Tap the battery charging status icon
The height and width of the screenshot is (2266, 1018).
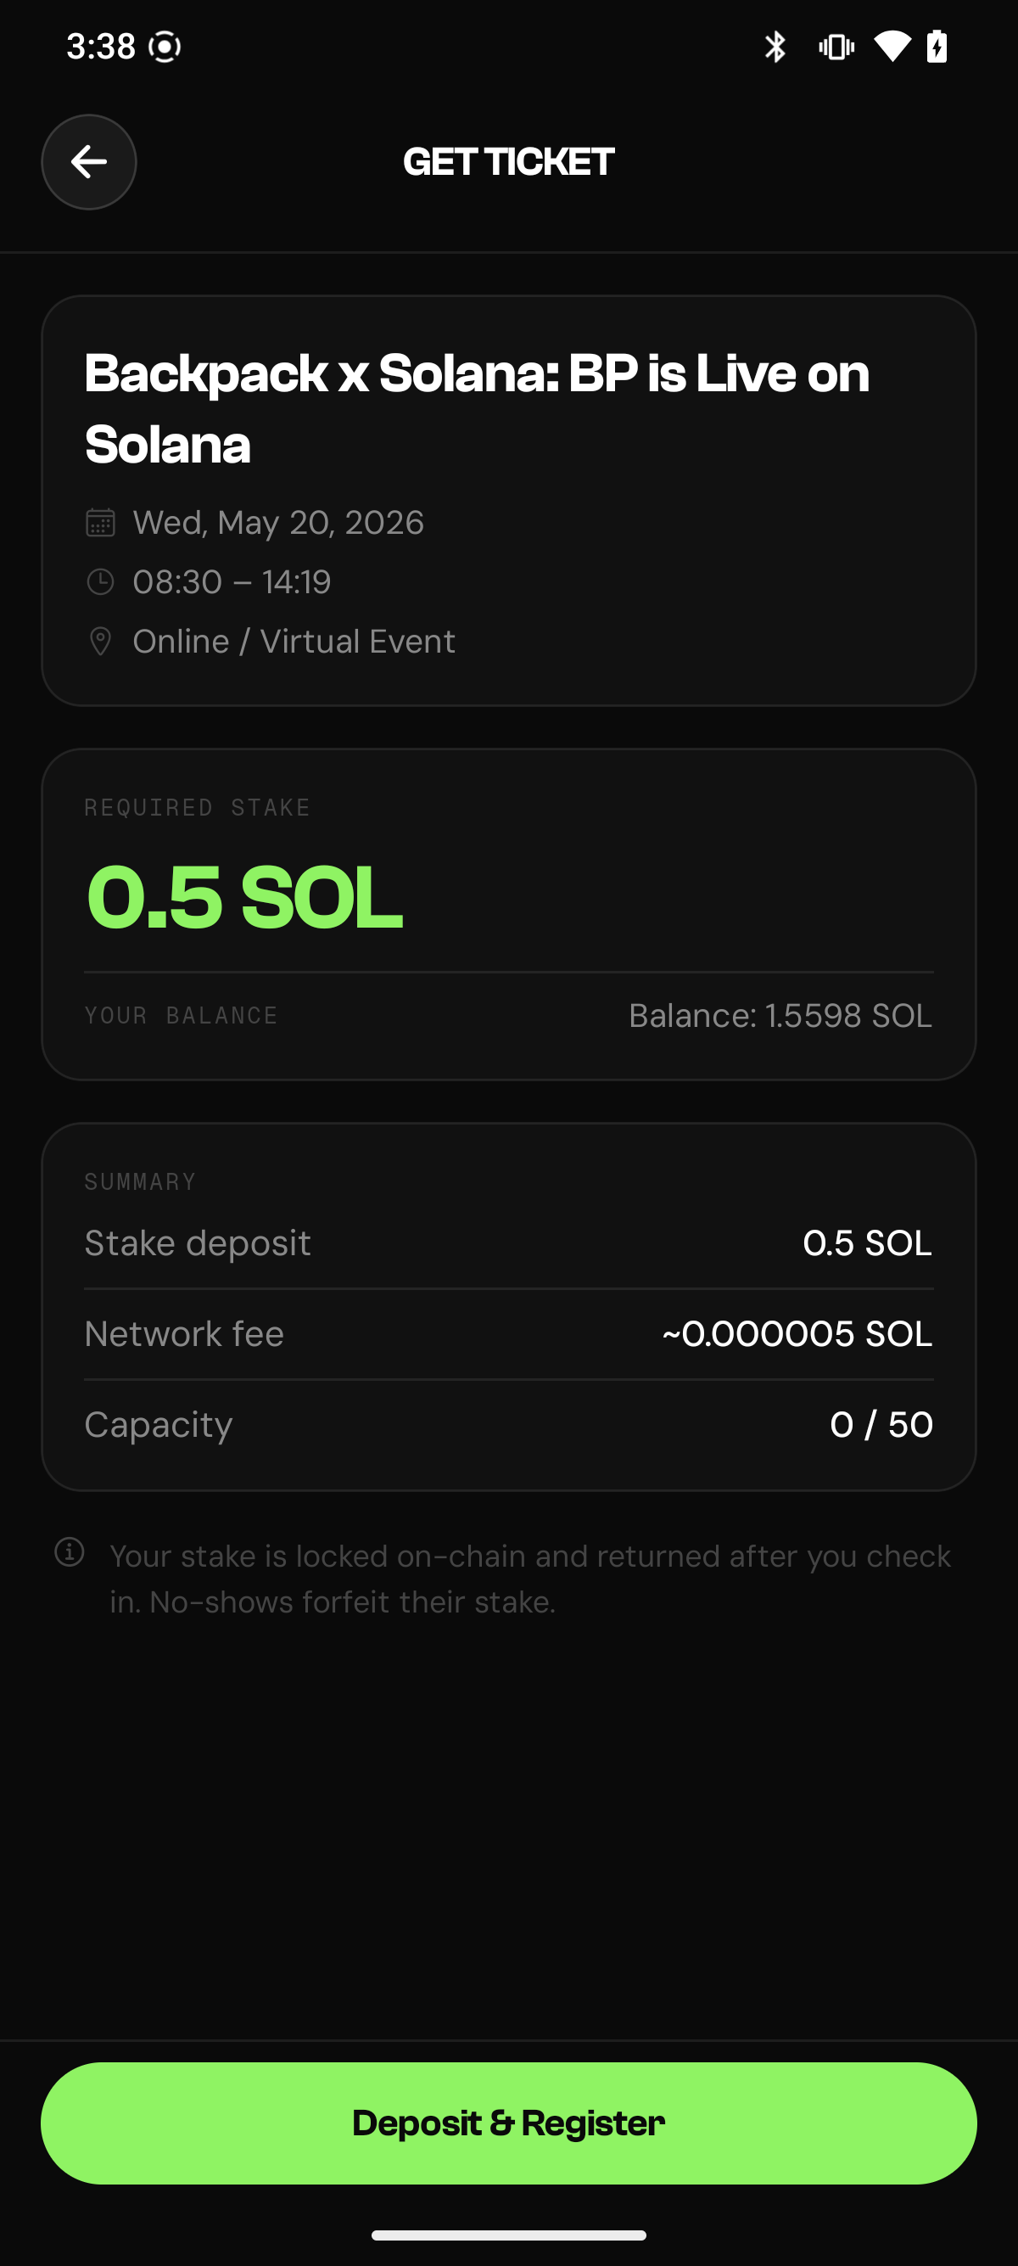click(x=937, y=47)
